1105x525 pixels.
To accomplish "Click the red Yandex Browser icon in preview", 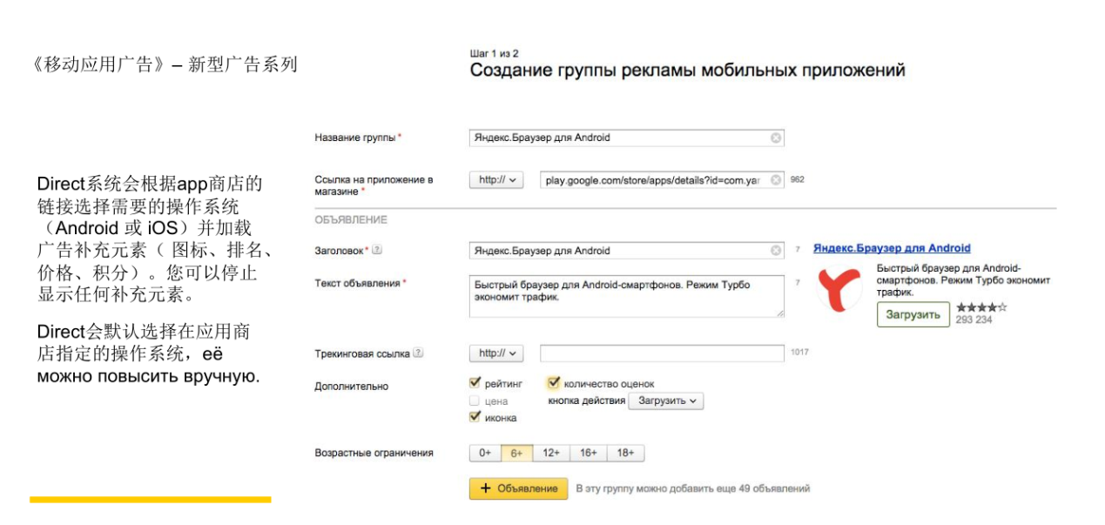I will click(x=839, y=289).
